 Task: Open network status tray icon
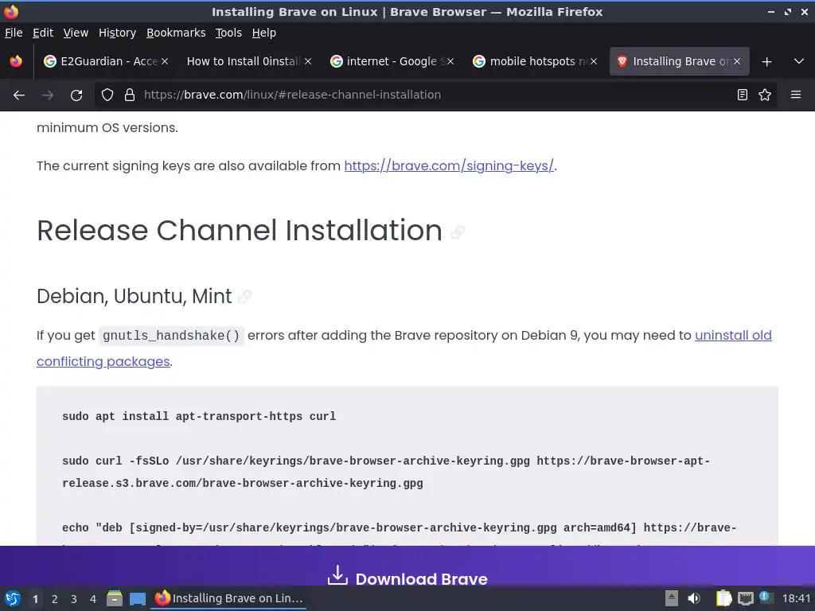(x=745, y=598)
